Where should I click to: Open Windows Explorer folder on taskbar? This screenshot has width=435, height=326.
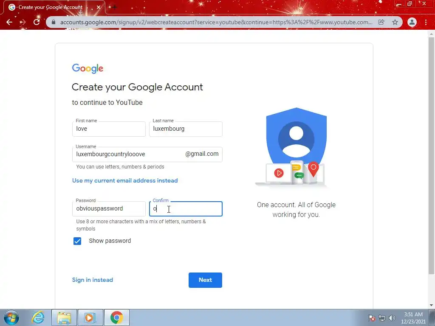pyautogui.click(x=65, y=318)
